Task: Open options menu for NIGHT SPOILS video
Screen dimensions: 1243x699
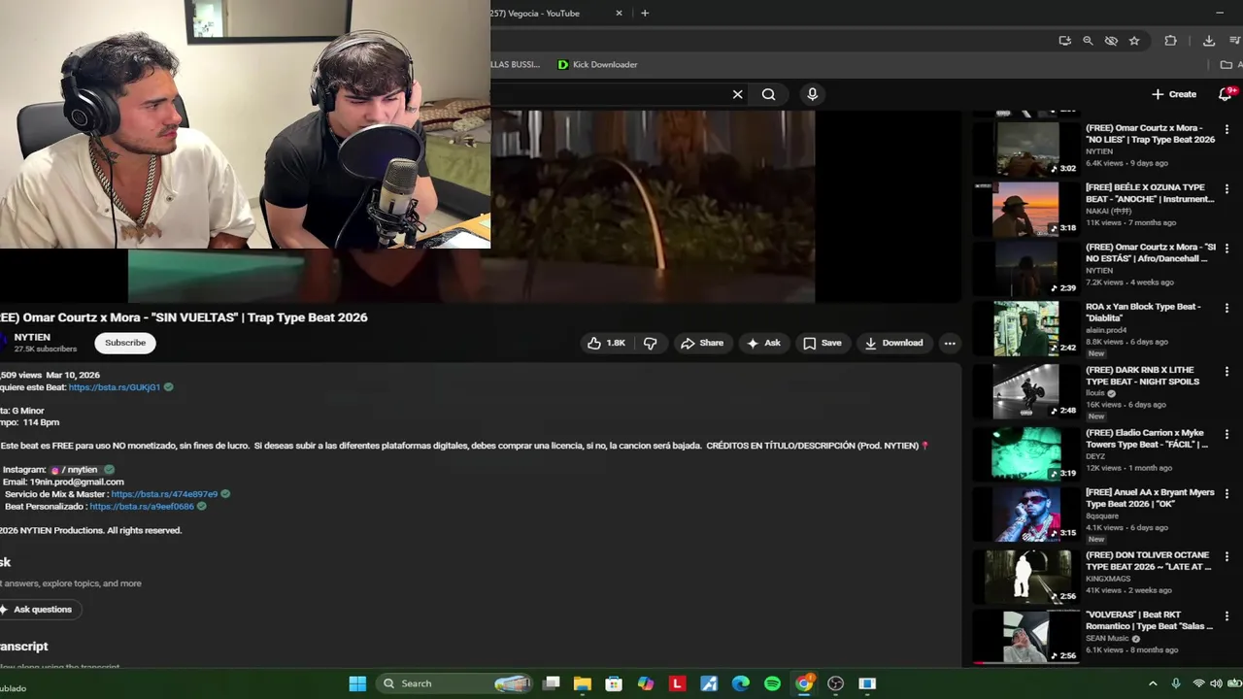Action: (1226, 371)
